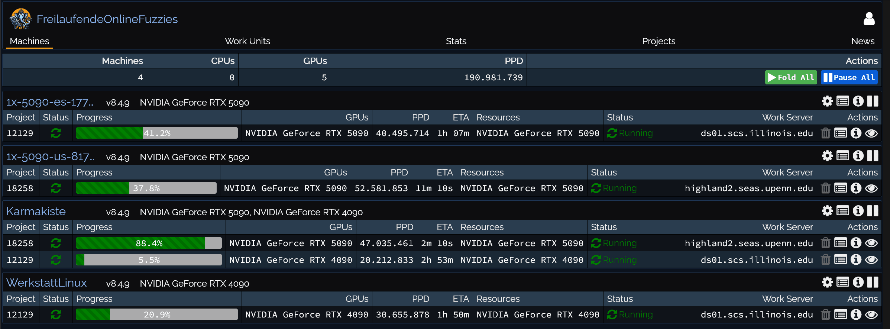Image resolution: width=890 pixels, height=329 pixels.
Task: View log of Karmakiste project 18258 row
Action: (x=841, y=243)
